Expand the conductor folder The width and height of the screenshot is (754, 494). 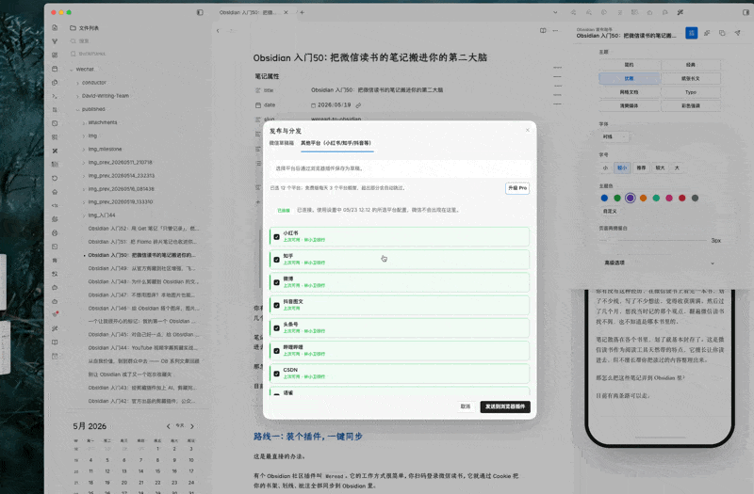click(77, 83)
